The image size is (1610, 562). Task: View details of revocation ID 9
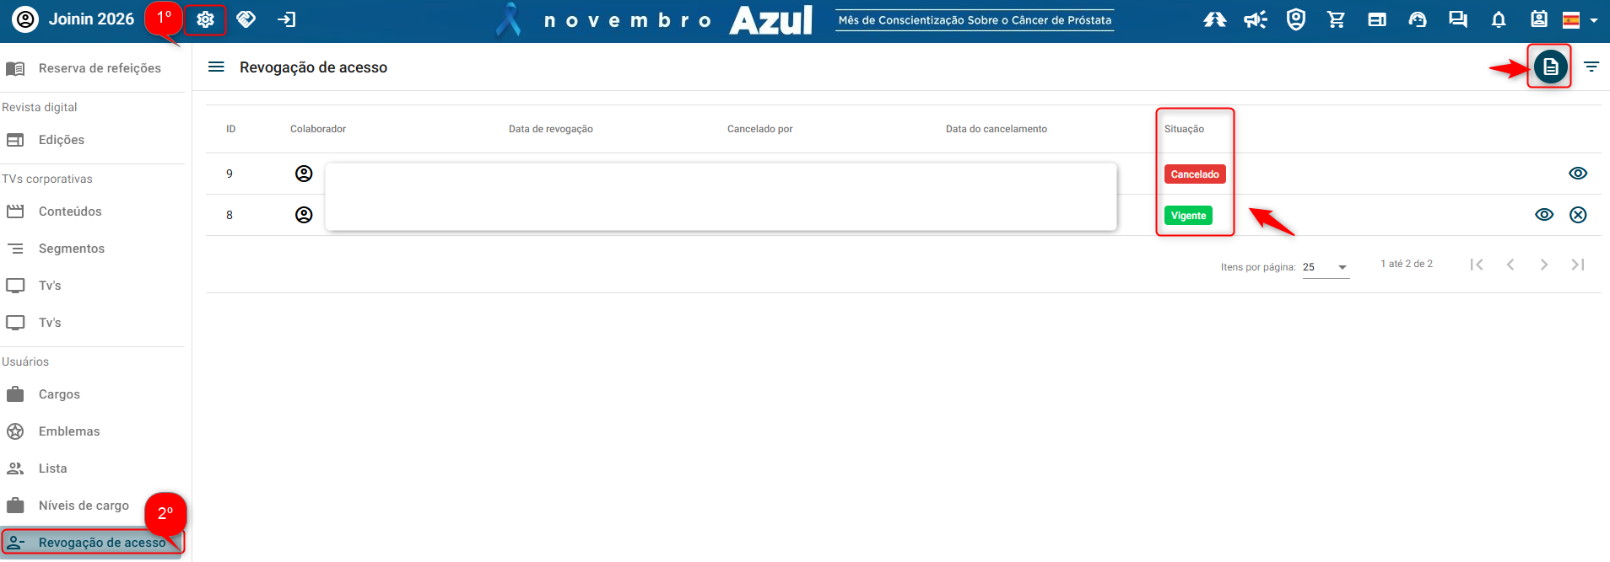pos(1577,174)
